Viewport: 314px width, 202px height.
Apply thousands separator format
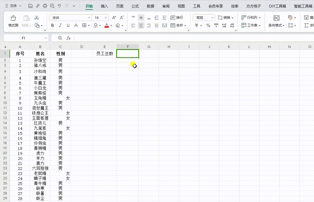216,25
